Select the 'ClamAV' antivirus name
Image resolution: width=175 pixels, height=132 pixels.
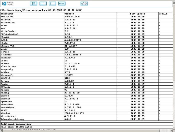pyautogui.click(x=5, y=37)
